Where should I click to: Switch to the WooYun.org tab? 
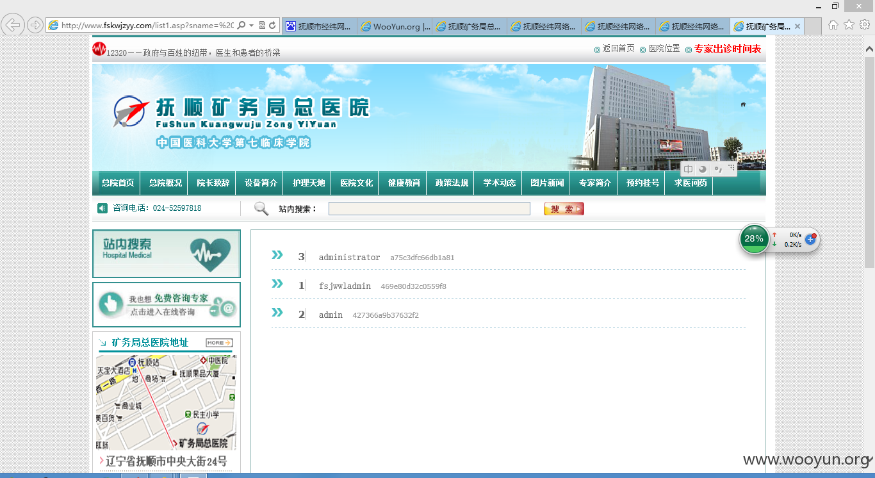[x=395, y=26]
